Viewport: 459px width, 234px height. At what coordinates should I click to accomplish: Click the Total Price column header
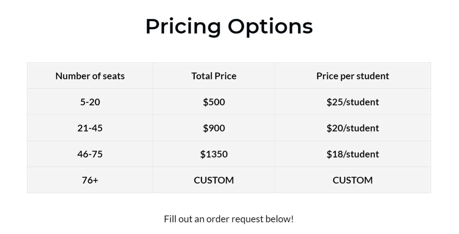[x=214, y=76]
